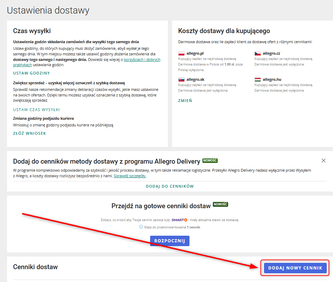The image size is (333, 282).
Task: Click the Hungary flag icon beside allegro.hu
Action: (x=257, y=80)
